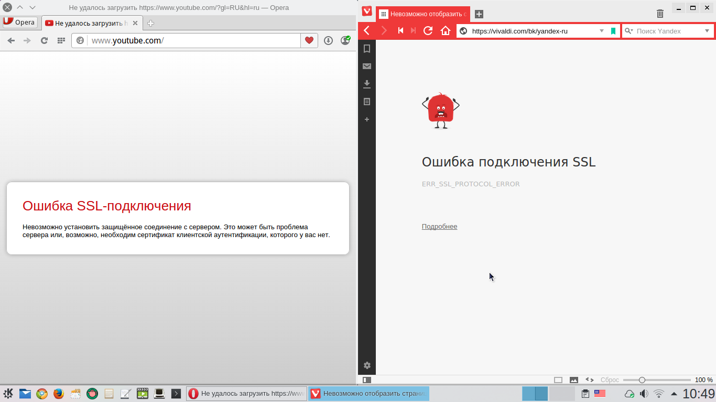Fast forward in Vivaldi
The width and height of the screenshot is (716, 402).
pos(414,31)
